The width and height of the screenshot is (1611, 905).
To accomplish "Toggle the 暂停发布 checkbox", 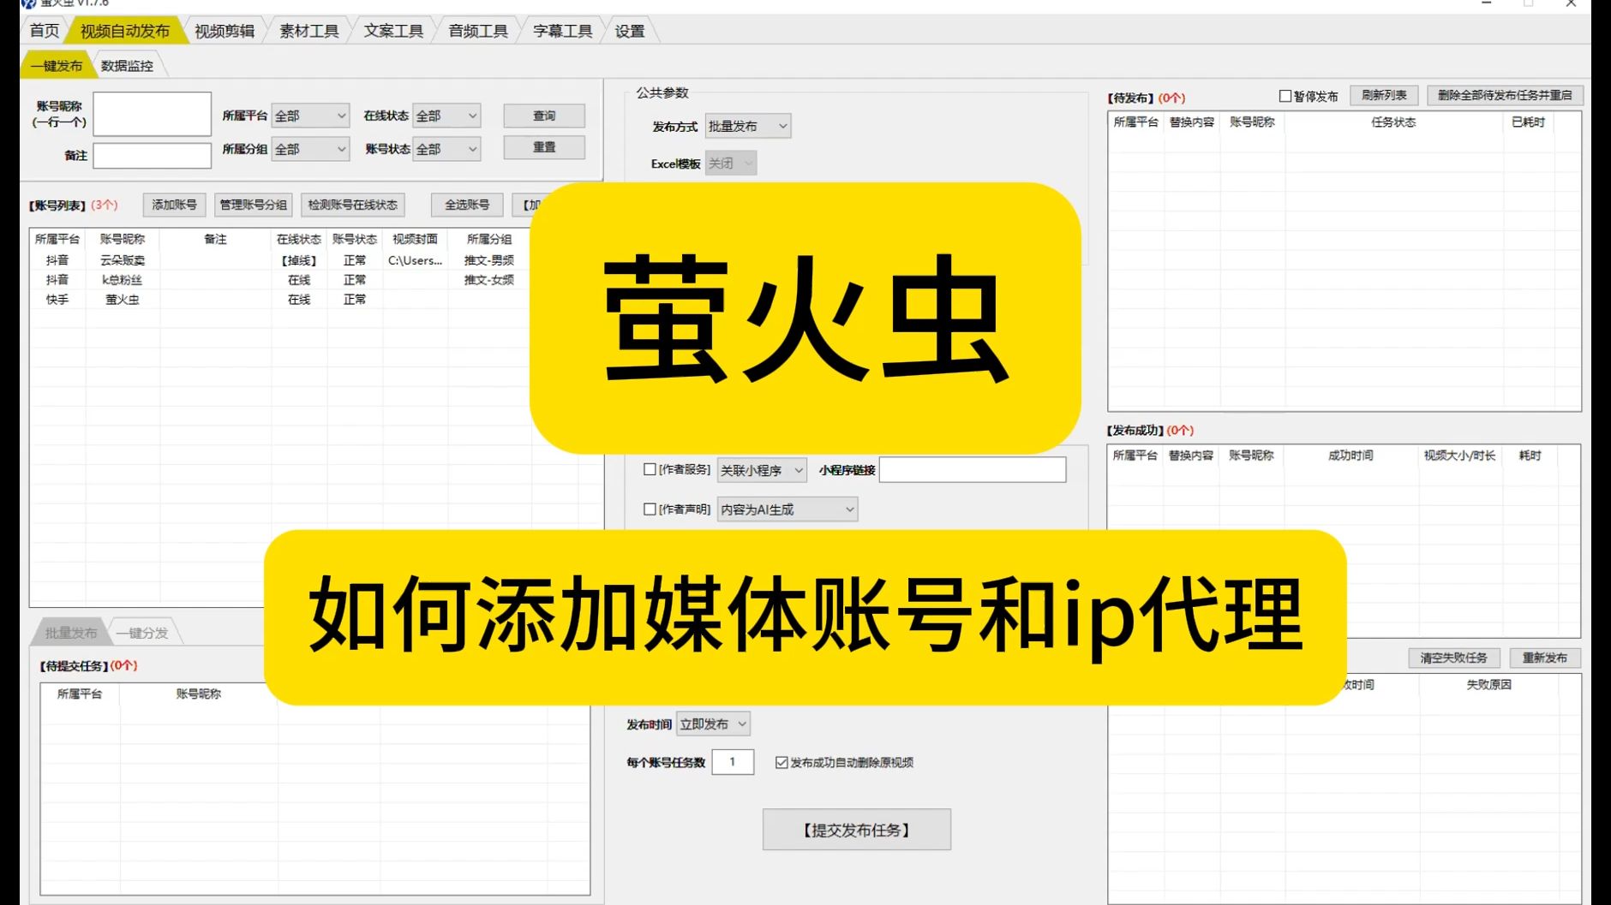I will pos(1285,96).
